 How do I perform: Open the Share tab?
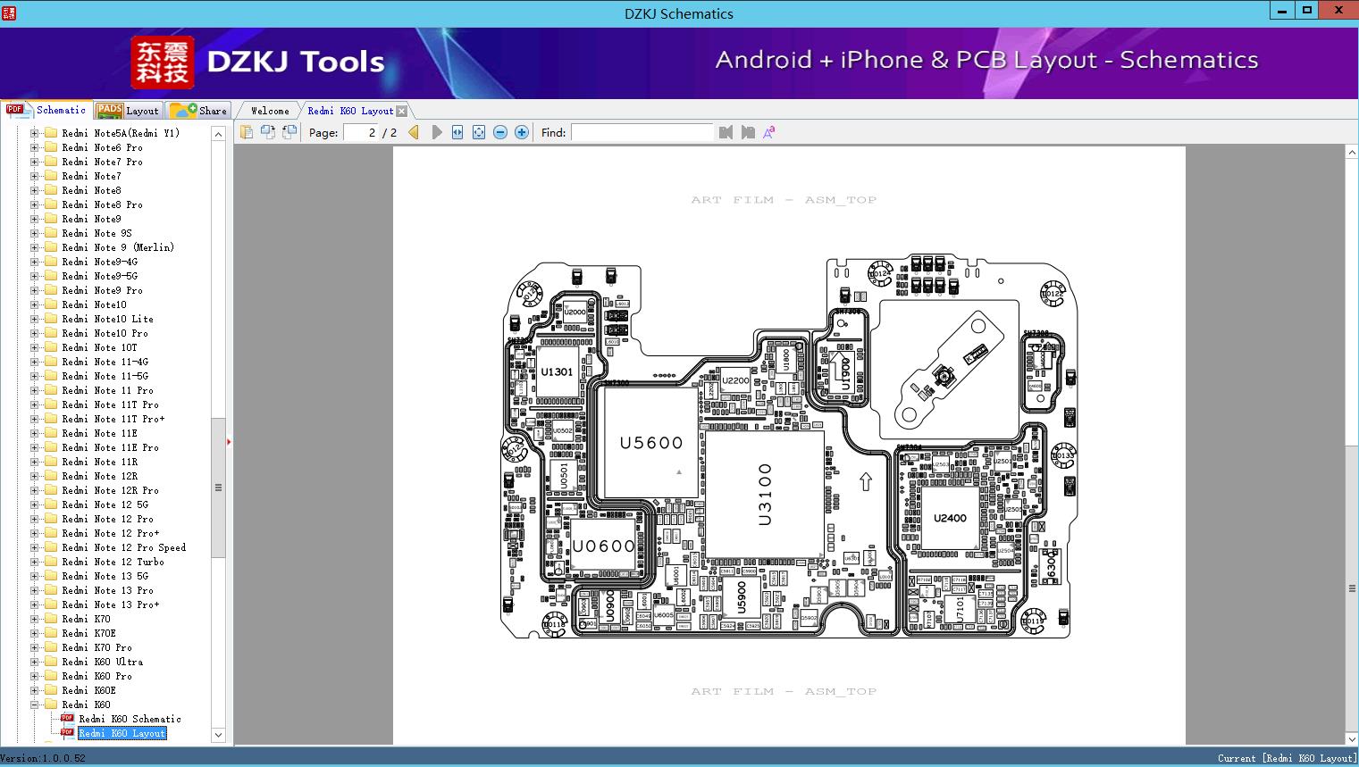[x=198, y=111]
